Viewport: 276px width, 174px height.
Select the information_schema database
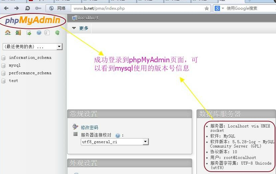pos(30,58)
